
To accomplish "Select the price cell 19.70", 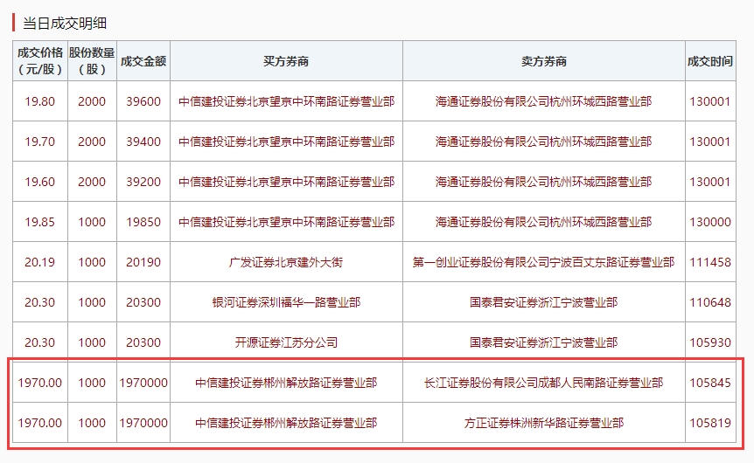I will [x=40, y=142].
